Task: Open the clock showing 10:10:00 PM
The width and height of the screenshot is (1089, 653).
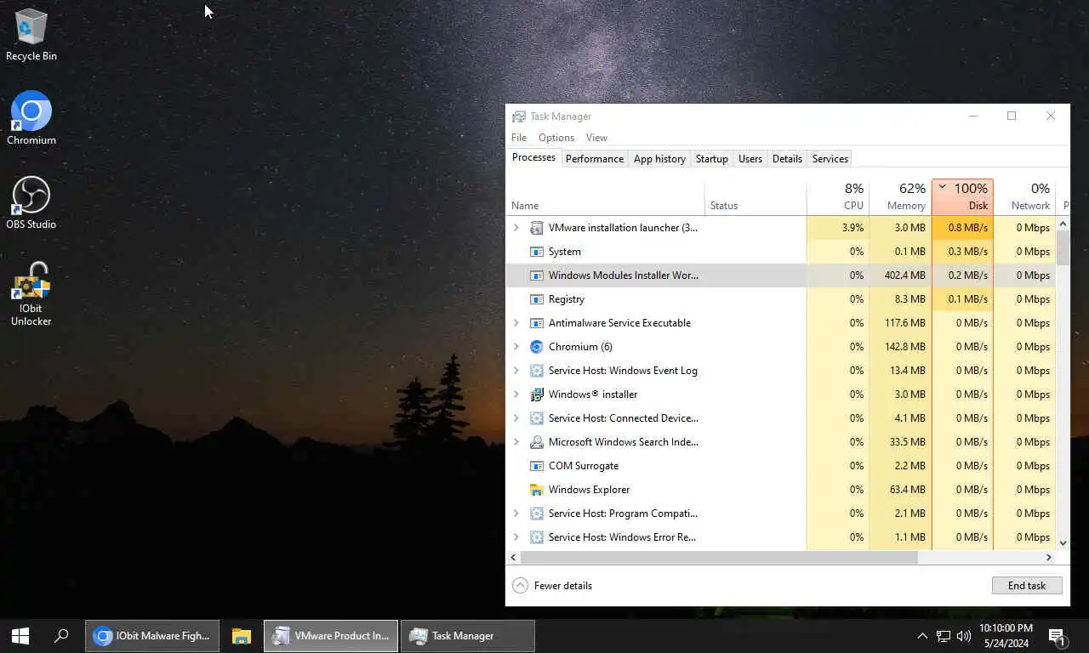Action: coord(1006,636)
